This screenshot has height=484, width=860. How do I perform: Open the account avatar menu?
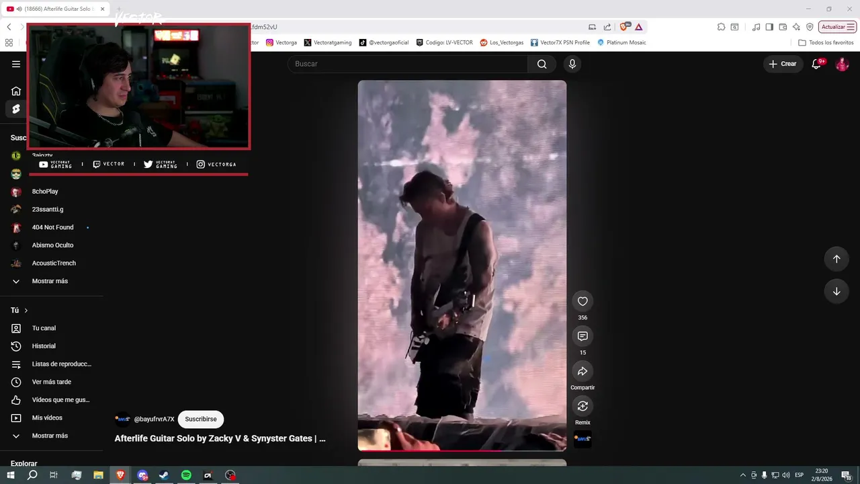pyautogui.click(x=842, y=64)
